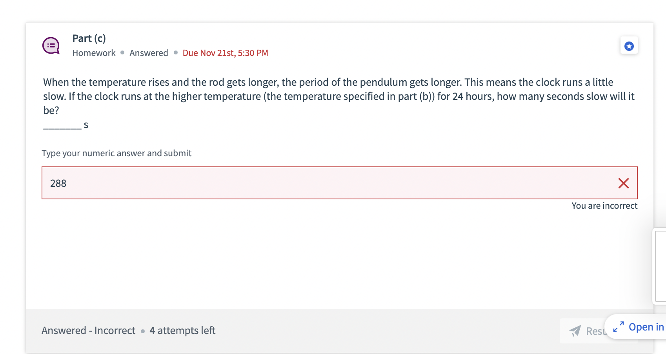Click the Due Nov 21st, 5:30 PM date
Viewport: 666px width, 354px height.
(225, 53)
